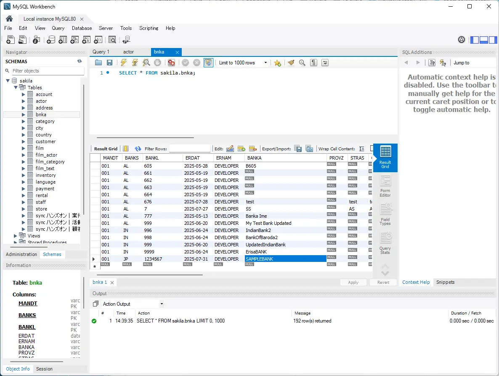499x376 pixels.
Task: Execute the SQL query with lightning bolt icon
Action: [123, 63]
